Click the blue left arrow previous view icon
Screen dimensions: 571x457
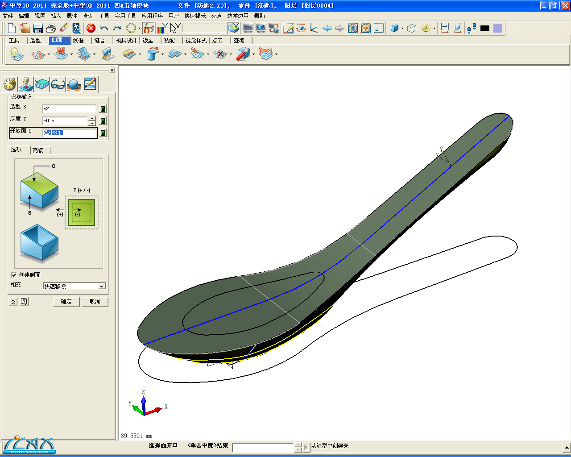click(327, 28)
